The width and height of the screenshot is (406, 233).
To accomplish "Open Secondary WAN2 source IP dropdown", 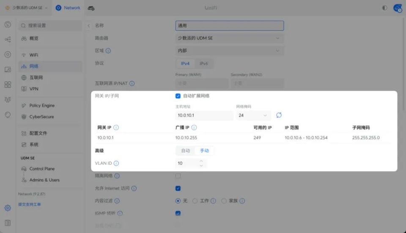I will [x=258, y=83].
